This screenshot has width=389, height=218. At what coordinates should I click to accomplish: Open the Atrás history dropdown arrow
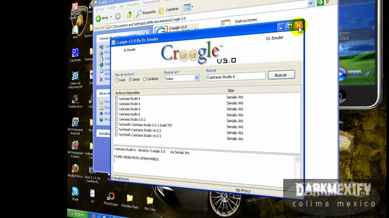pyautogui.click(x=111, y=17)
